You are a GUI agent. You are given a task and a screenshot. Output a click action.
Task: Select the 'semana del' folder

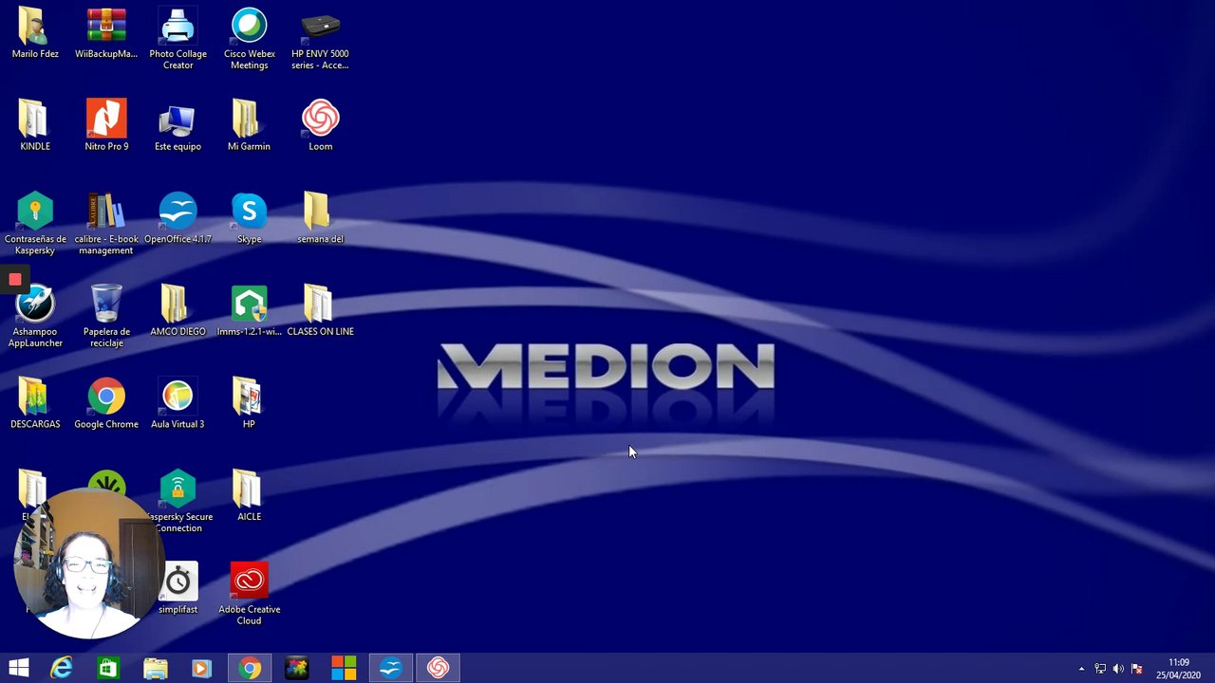(320, 218)
